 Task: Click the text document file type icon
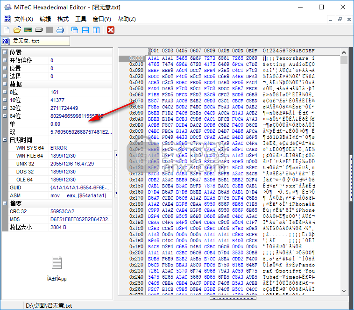[x=57, y=262]
